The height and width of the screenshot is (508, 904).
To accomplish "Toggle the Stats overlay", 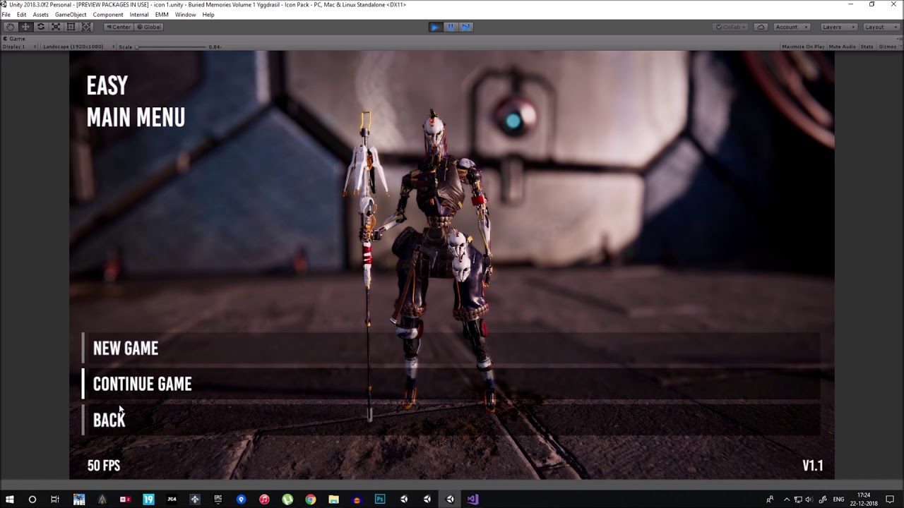I will tap(867, 47).
